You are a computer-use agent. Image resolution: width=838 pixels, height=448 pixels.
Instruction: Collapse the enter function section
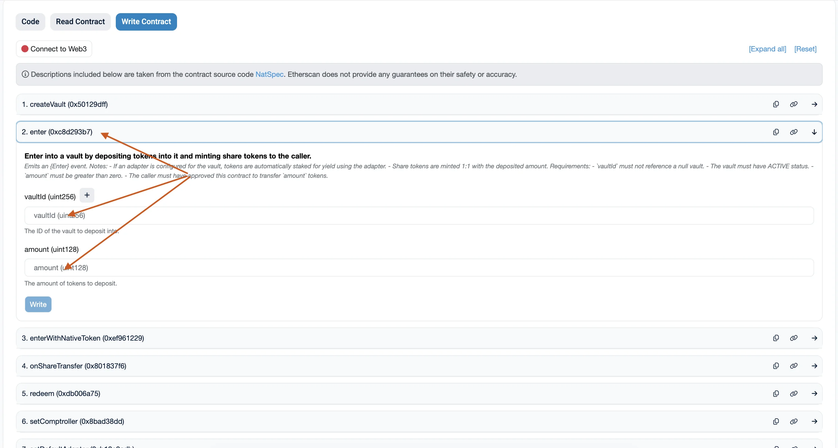click(x=814, y=132)
